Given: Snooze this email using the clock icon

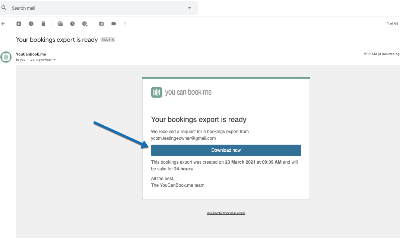Looking at the screenshot, I should 72,23.
